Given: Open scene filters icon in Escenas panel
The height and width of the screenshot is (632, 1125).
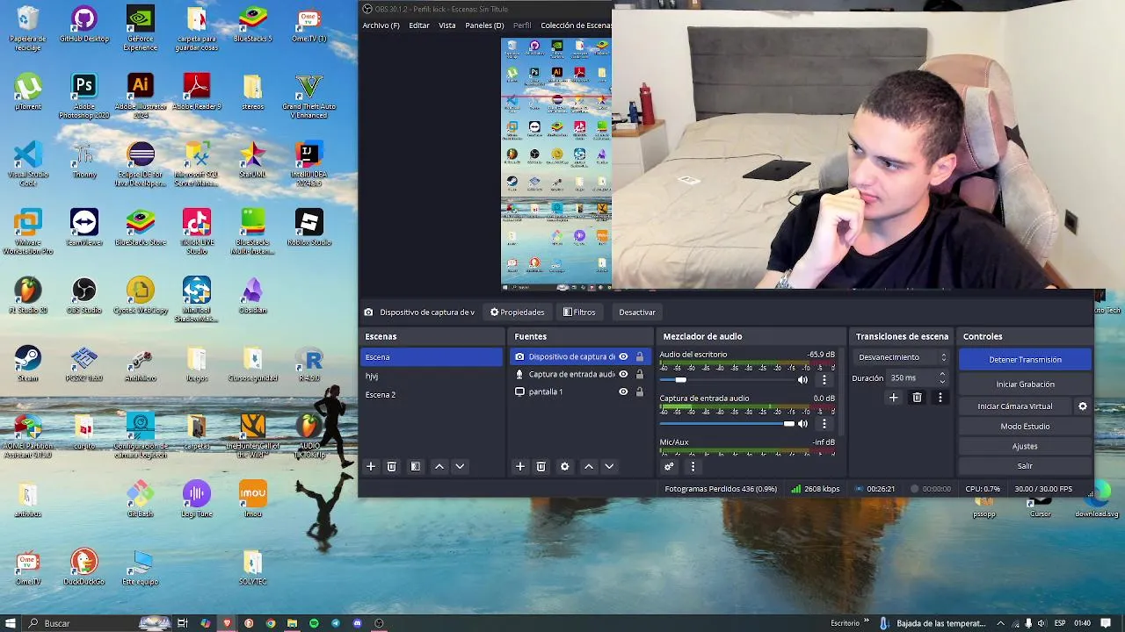Looking at the screenshot, I should (416, 467).
